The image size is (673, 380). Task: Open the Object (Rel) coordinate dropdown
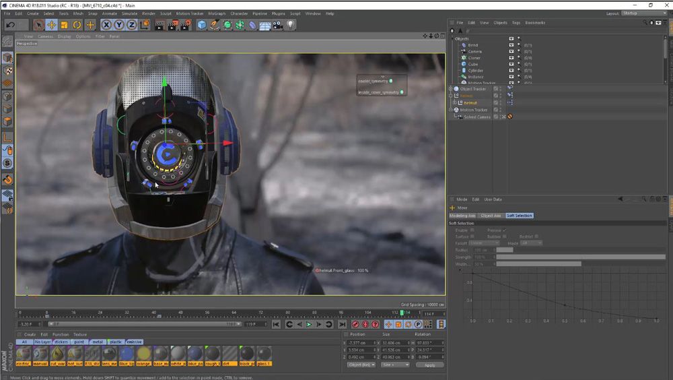coord(360,365)
